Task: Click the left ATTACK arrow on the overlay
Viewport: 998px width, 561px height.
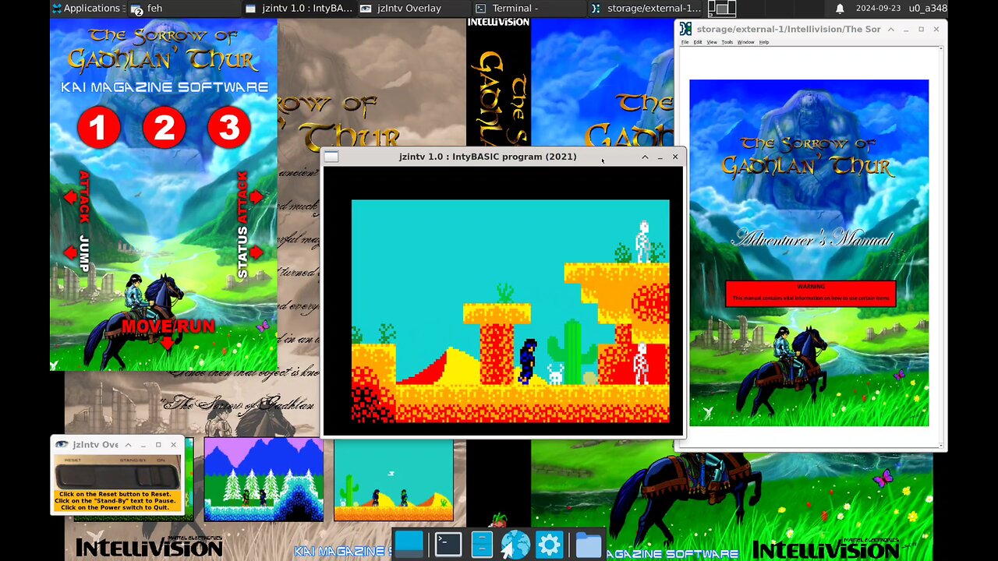Action: [70, 197]
